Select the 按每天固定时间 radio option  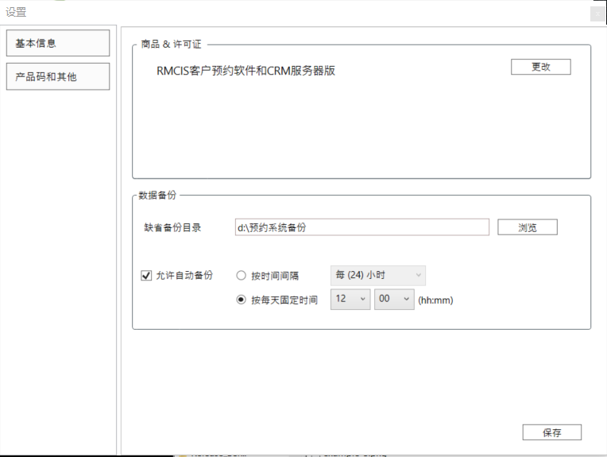[241, 300]
